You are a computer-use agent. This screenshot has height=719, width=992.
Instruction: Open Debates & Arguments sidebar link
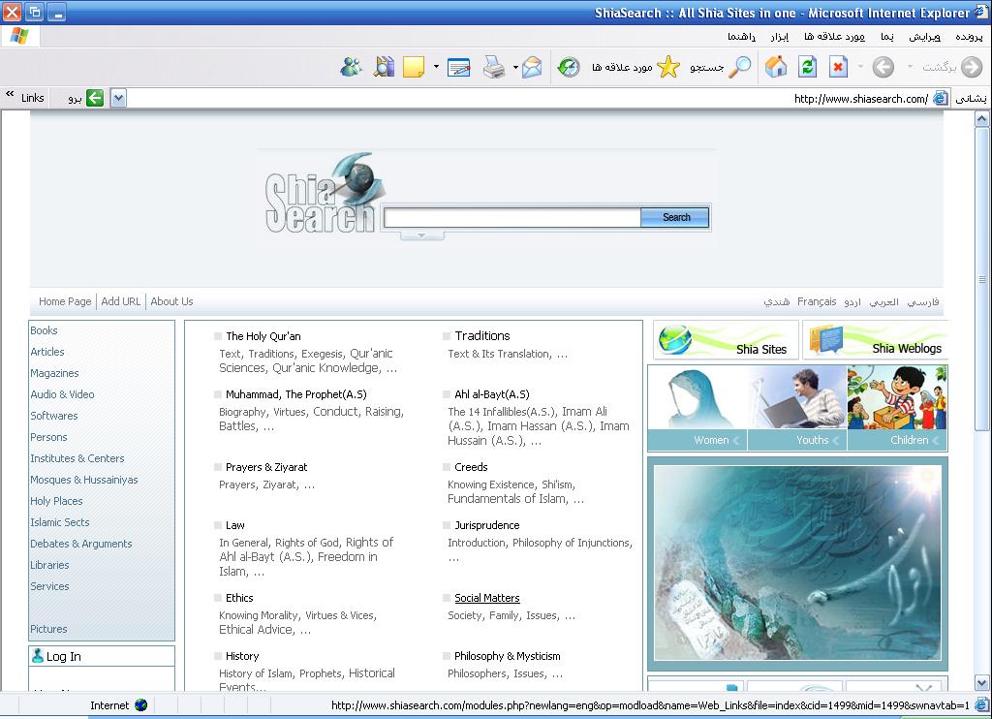(x=81, y=544)
